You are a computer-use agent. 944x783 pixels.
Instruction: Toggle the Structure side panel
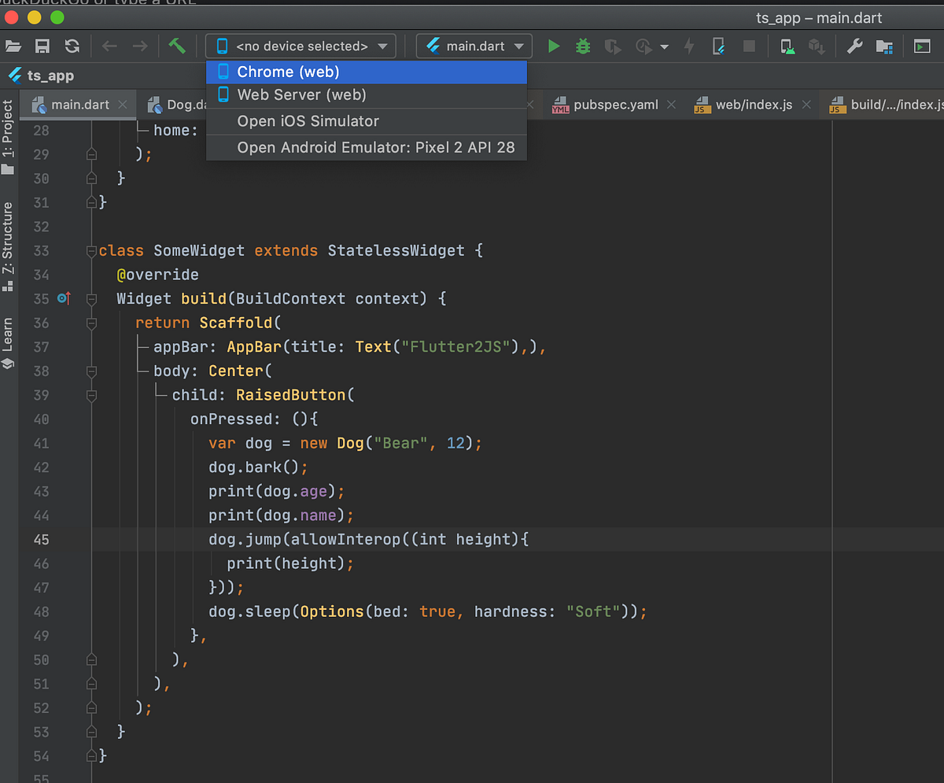pos(8,246)
